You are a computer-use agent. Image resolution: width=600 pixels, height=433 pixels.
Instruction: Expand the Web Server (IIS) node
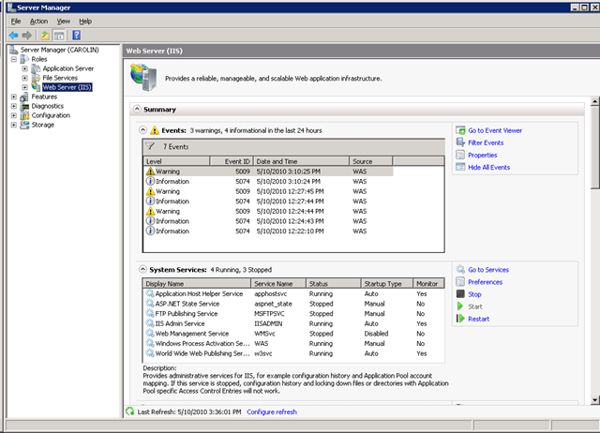[25, 87]
